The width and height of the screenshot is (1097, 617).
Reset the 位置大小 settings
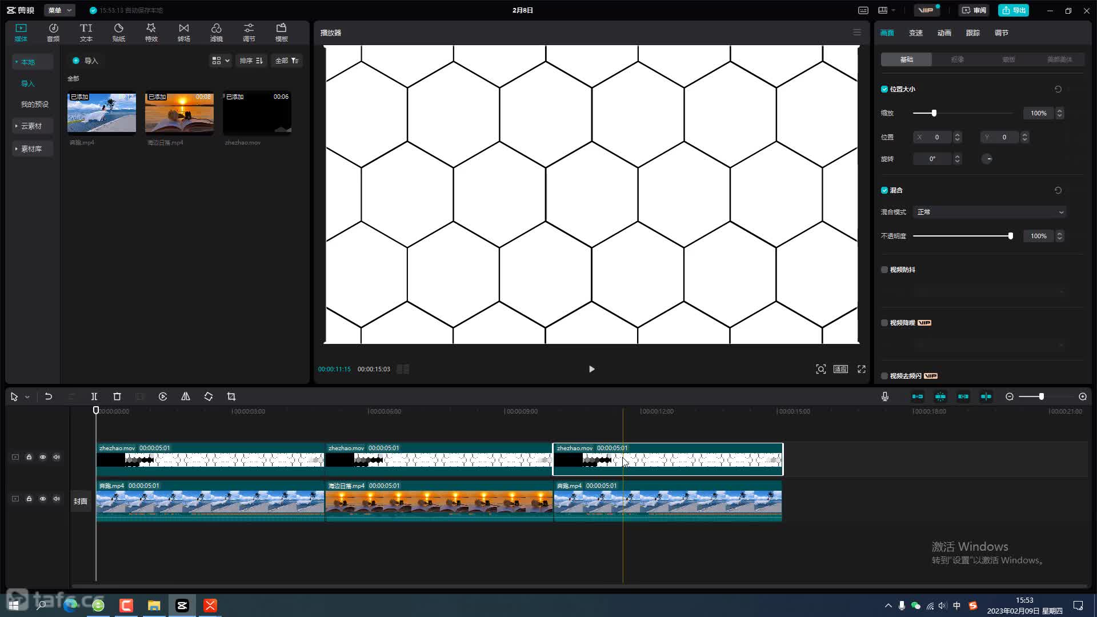pos(1058,89)
